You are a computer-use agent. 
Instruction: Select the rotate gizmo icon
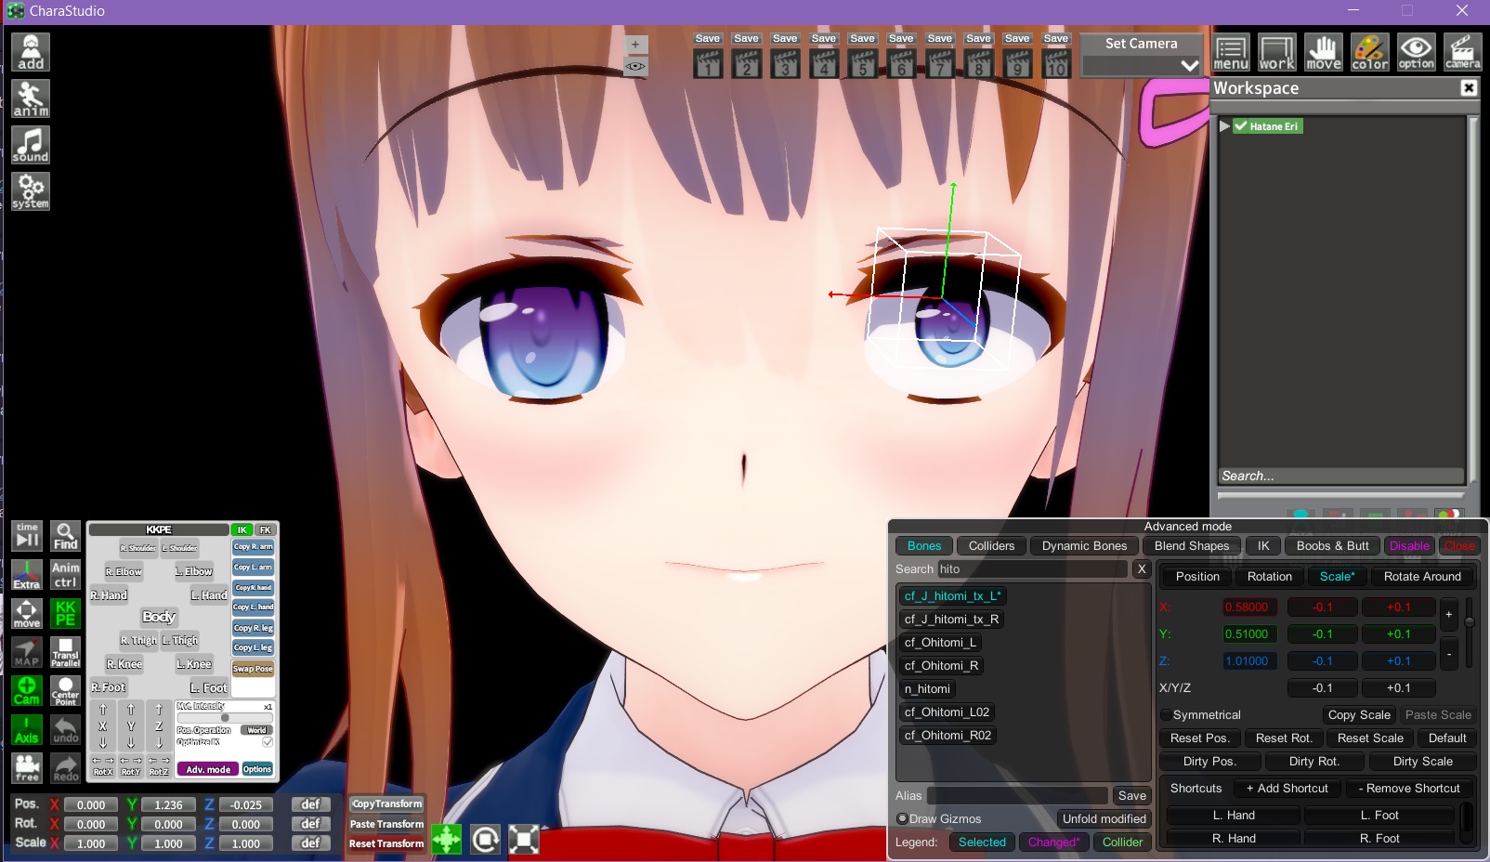tap(485, 839)
